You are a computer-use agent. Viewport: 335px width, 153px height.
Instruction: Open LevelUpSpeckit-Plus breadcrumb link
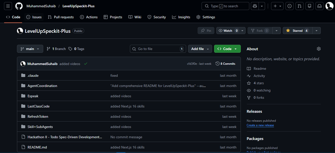coord(78,6)
